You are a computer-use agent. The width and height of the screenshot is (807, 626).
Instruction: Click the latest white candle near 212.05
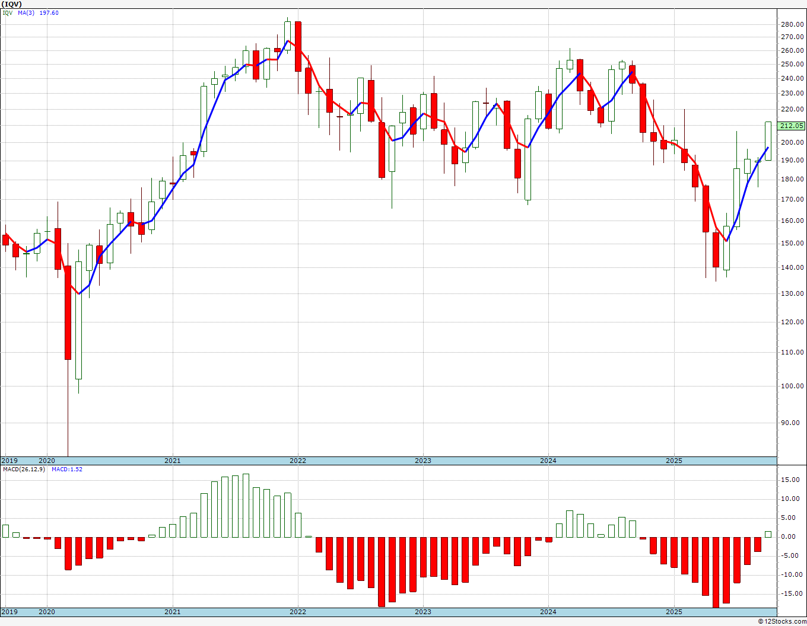click(x=768, y=141)
